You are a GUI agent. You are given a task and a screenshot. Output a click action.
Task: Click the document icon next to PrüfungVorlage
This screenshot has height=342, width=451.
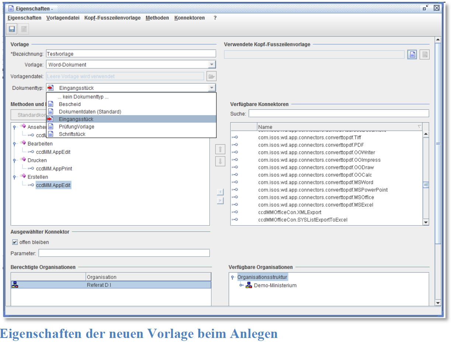[51, 127]
